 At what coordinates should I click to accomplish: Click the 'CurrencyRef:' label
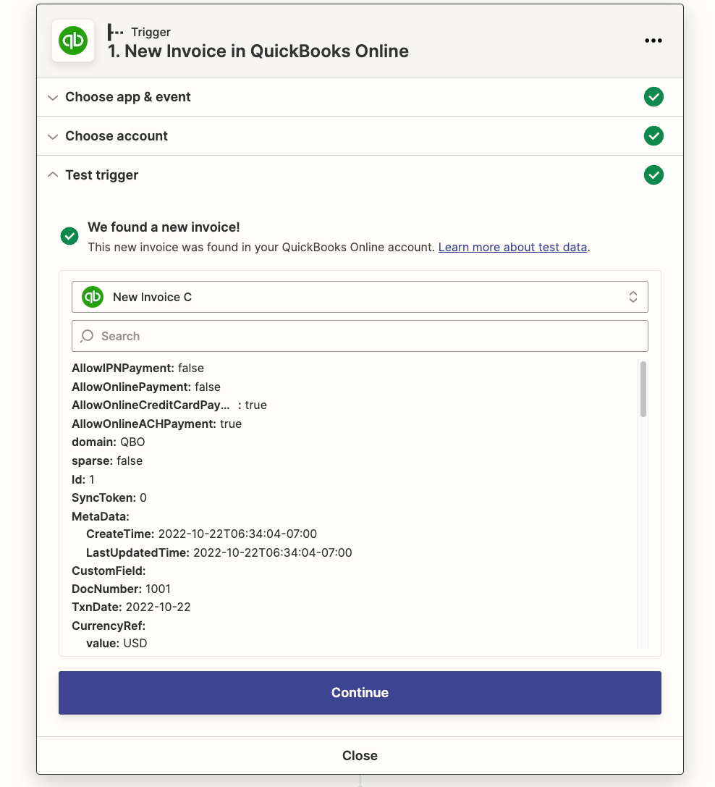pos(109,626)
